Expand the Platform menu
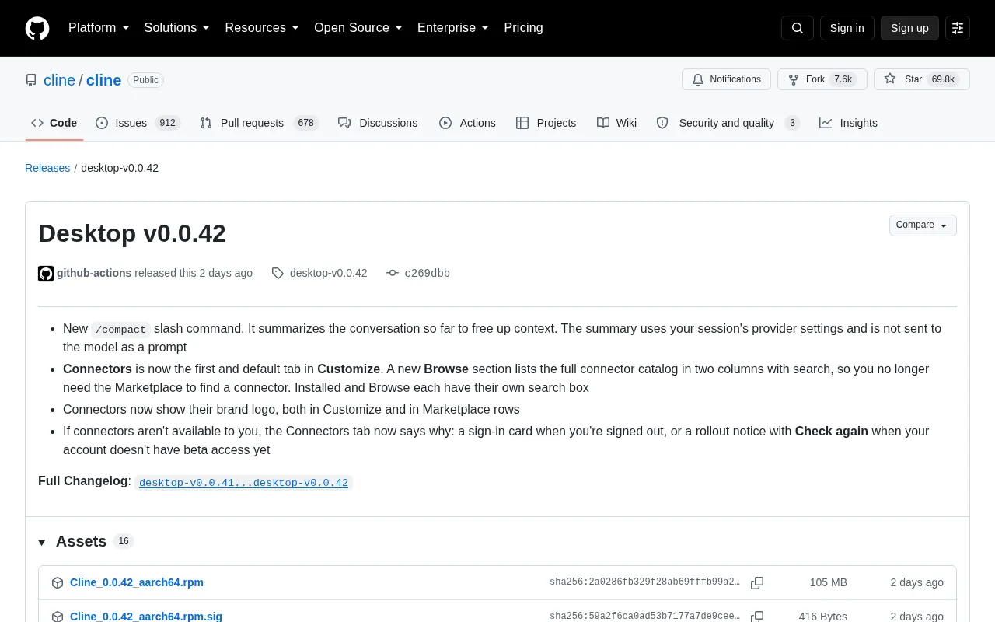Image resolution: width=995 pixels, height=622 pixels. click(99, 28)
